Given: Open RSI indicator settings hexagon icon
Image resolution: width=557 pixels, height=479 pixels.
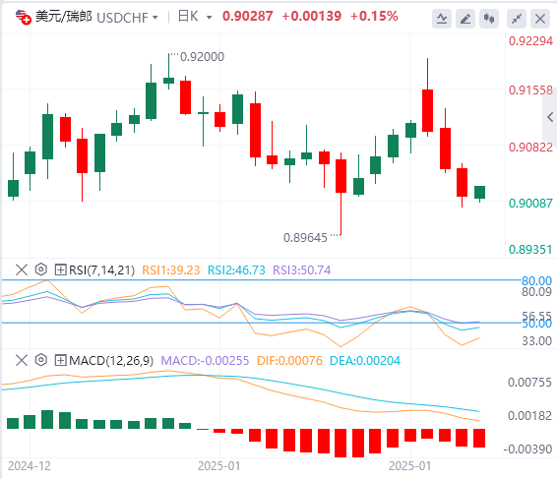Looking at the screenshot, I should click(x=41, y=269).
